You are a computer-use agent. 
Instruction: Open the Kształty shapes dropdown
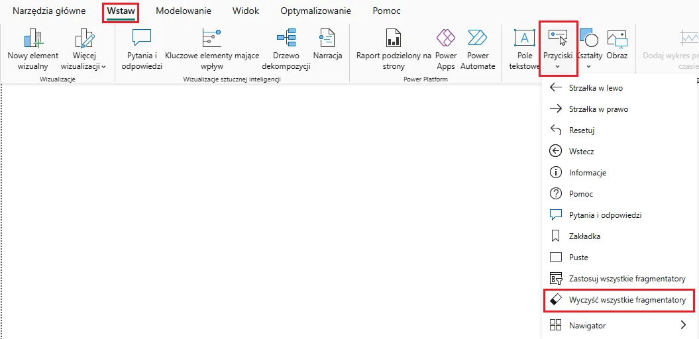point(588,48)
